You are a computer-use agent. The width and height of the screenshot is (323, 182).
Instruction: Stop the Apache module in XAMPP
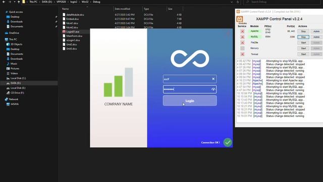click(x=303, y=31)
